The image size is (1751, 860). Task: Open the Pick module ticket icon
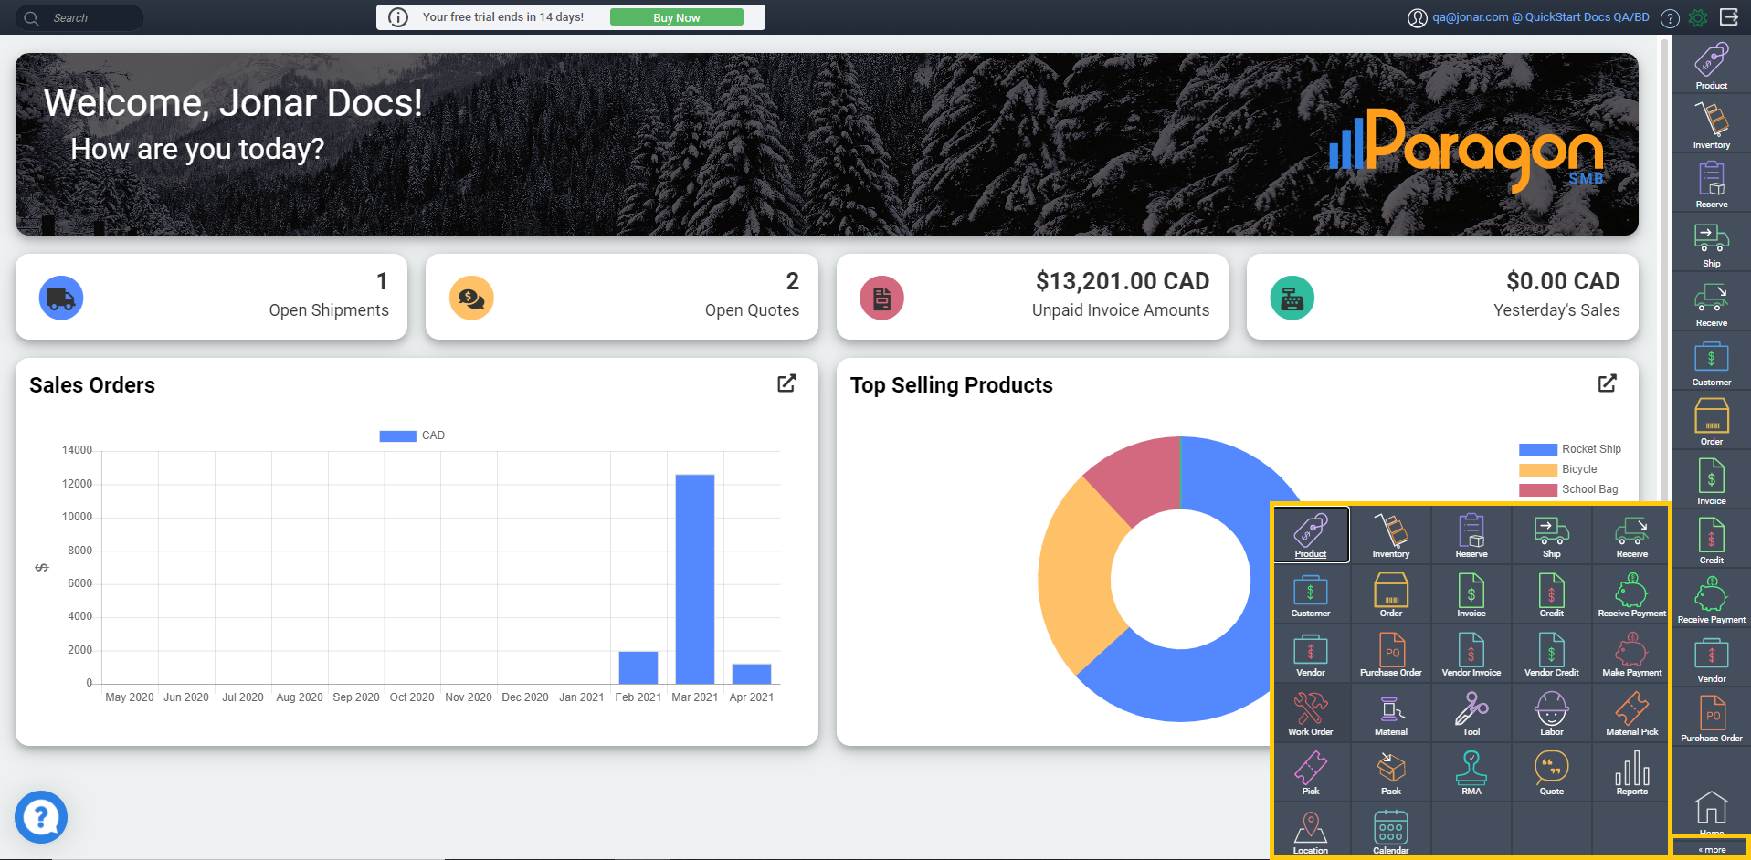click(x=1311, y=771)
